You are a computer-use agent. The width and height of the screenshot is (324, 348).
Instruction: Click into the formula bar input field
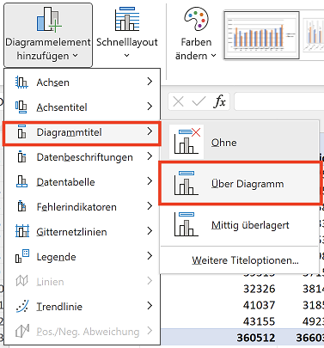[x=279, y=101]
